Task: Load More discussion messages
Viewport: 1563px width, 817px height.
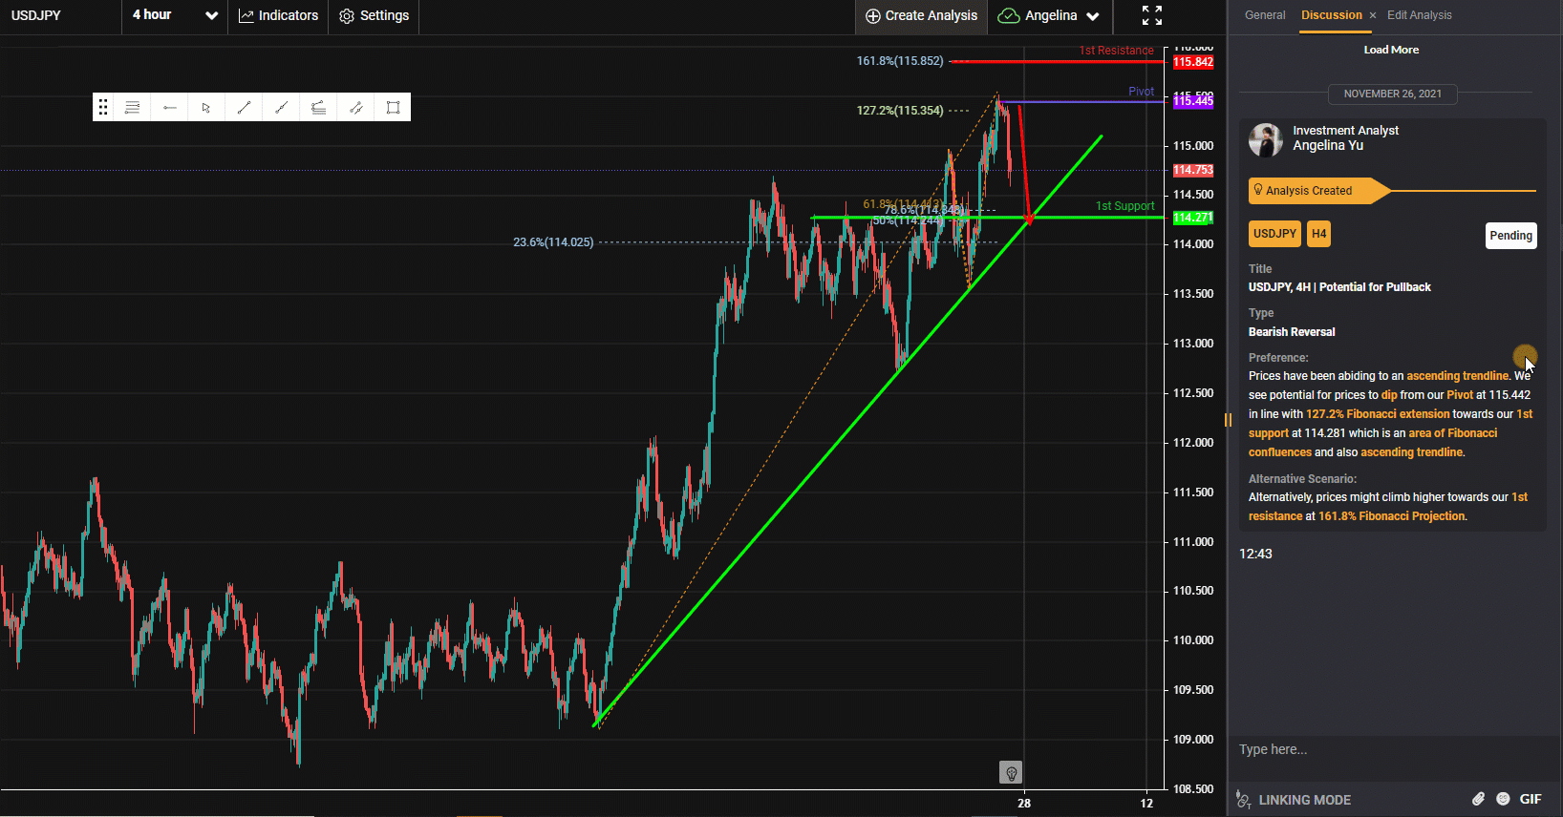Action: coord(1391,50)
